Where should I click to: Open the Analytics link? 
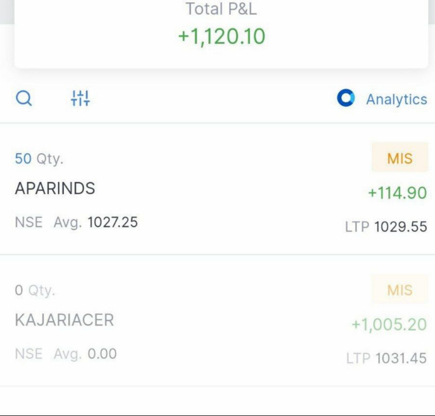click(x=396, y=100)
